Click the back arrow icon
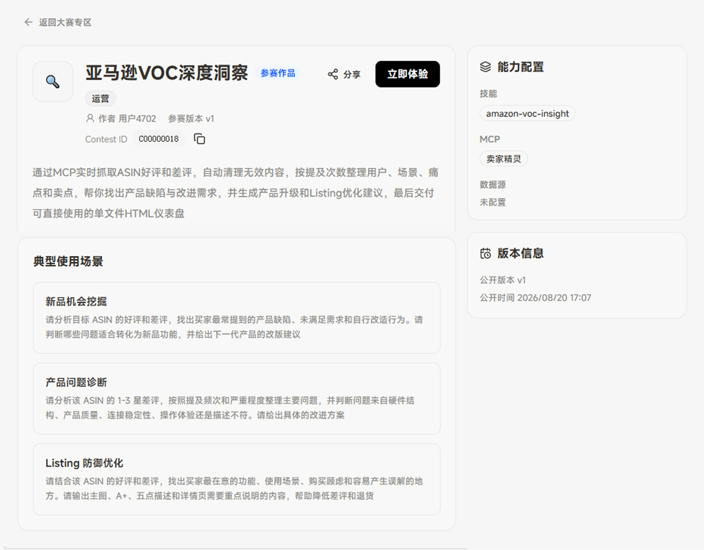 pyautogui.click(x=28, y=22)
